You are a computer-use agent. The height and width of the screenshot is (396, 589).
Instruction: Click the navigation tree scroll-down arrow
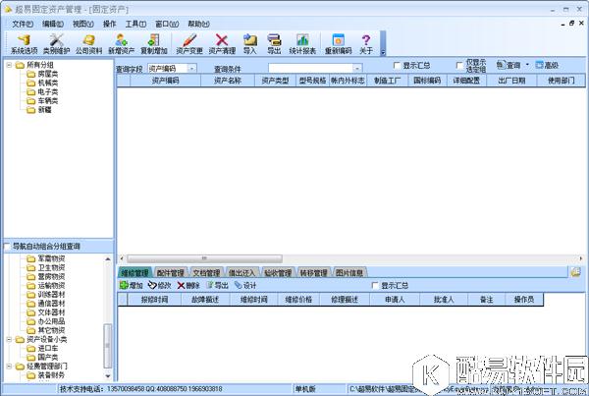pos(108,375)
